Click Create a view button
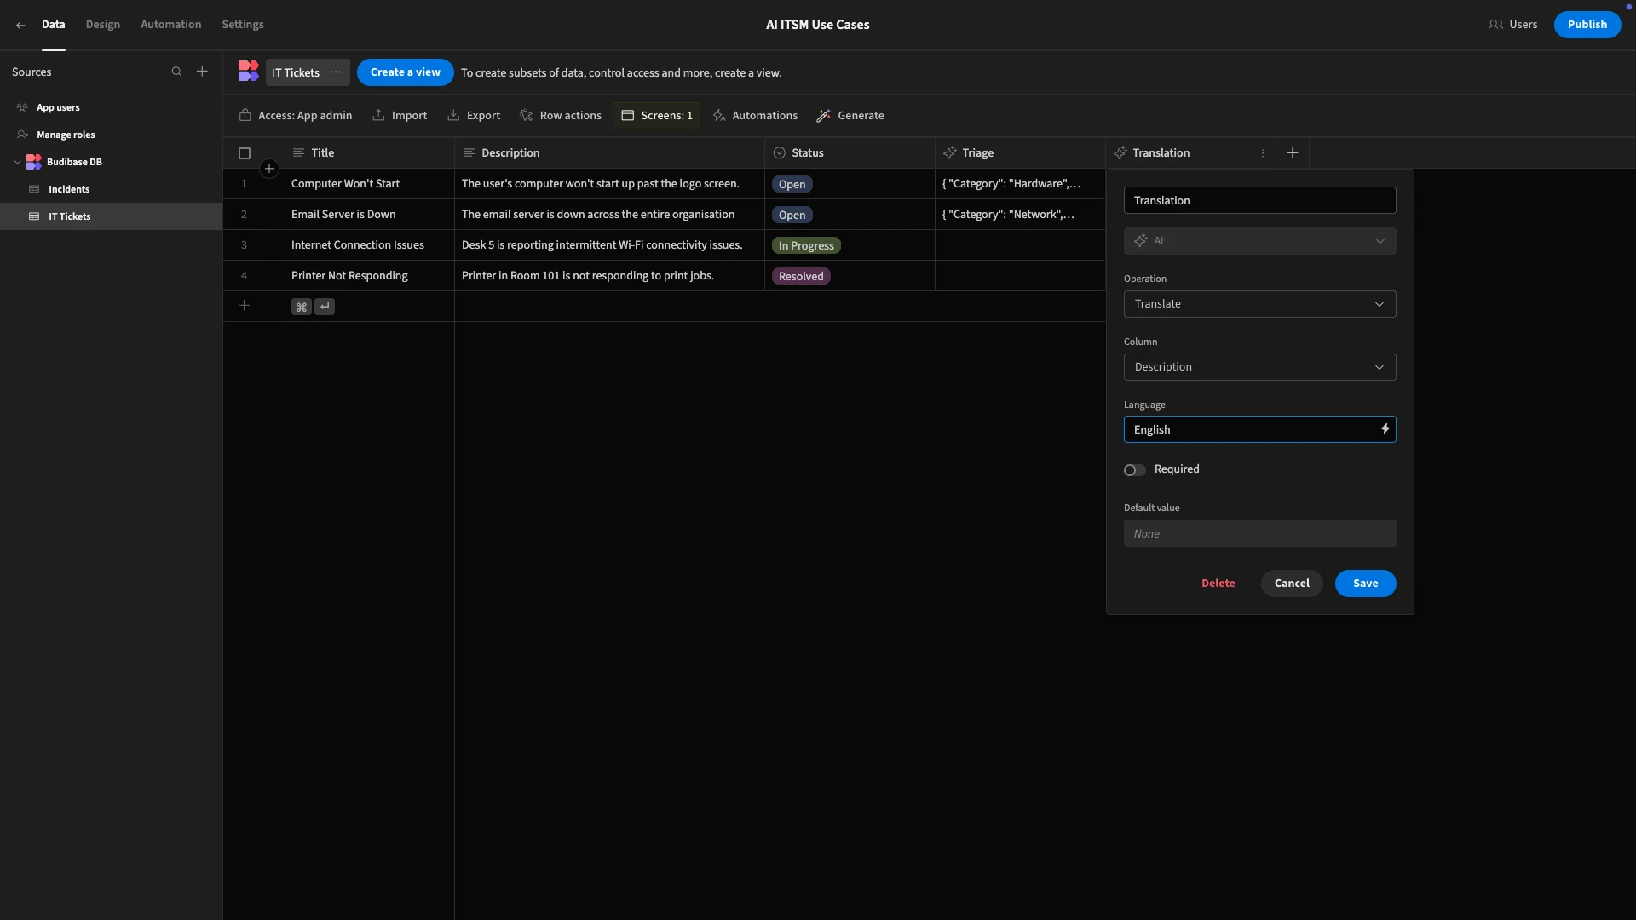 405,72
